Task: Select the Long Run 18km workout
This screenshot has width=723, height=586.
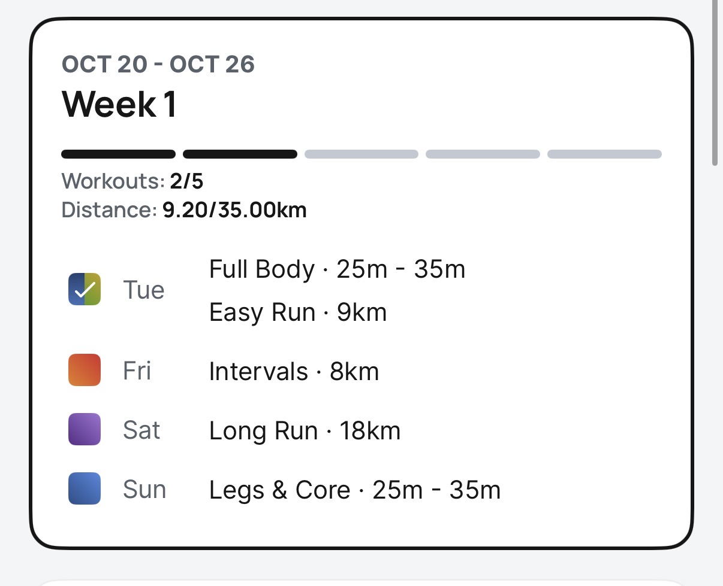Action: [305, 431]
